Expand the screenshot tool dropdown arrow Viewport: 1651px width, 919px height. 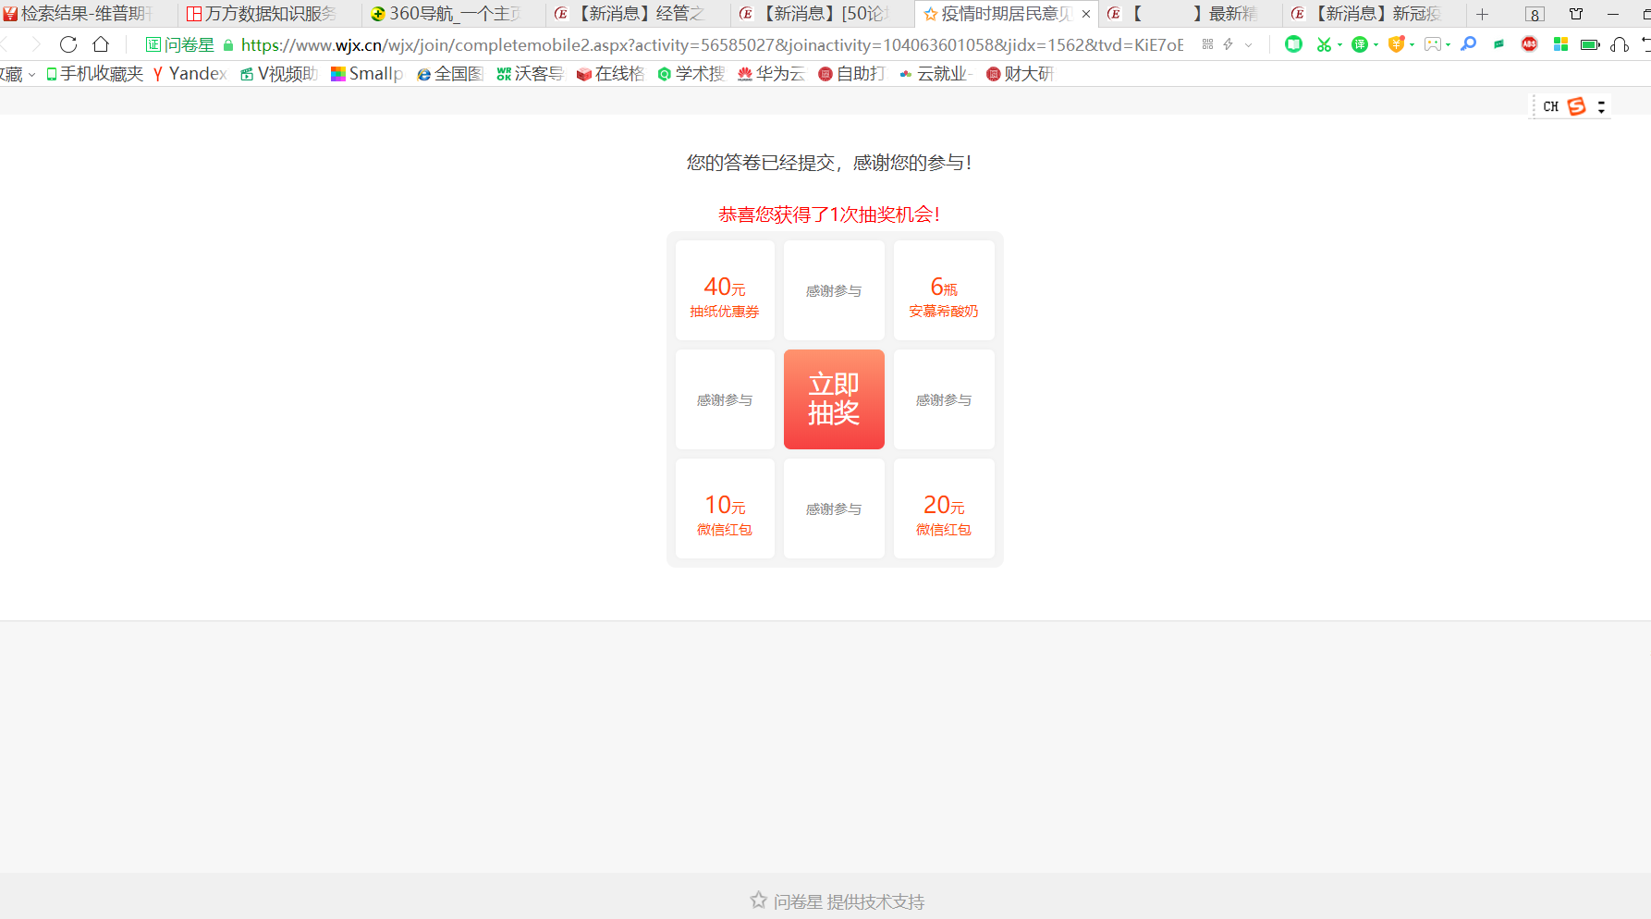1339,44
